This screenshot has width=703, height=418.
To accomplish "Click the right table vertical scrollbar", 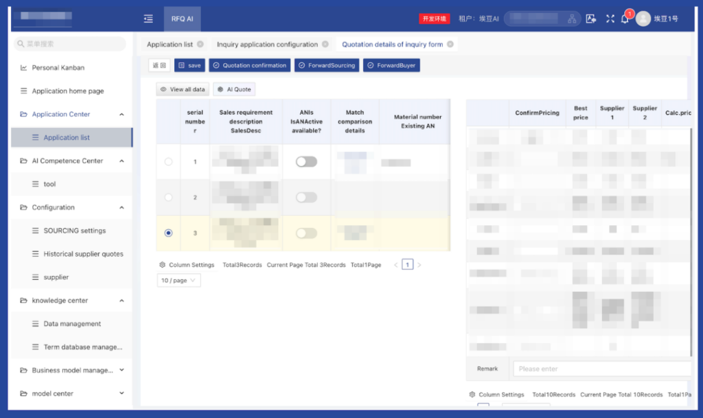I will coord(691,242).
